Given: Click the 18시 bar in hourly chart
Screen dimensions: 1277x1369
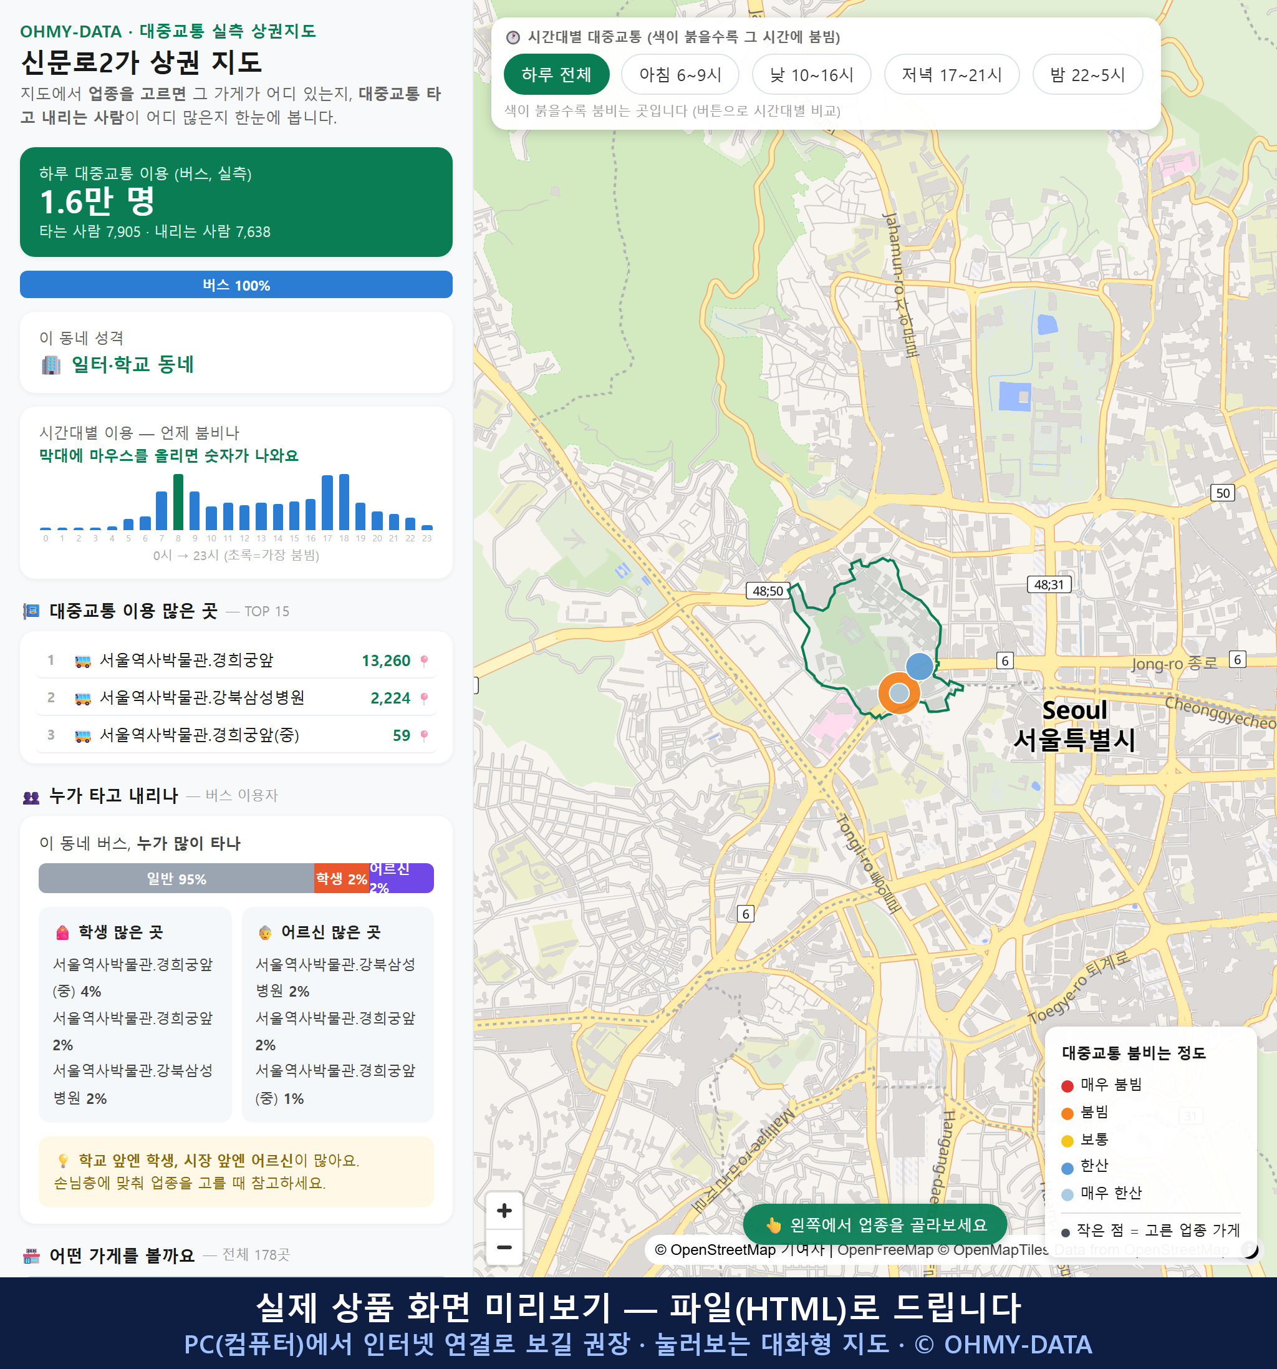Looking at the screenshot, I should (344, 502).
